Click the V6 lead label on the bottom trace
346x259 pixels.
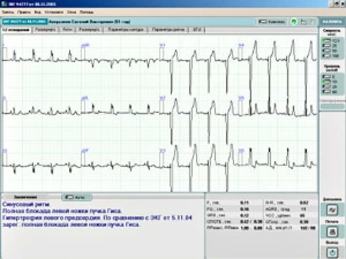pyautogui.click(x=241, y=151)
